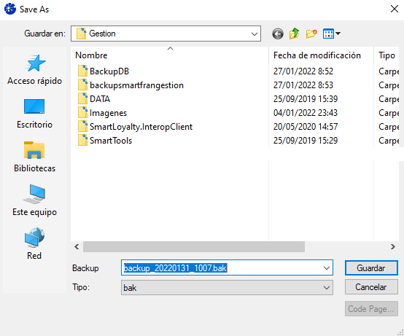The width and height of the screenshot is (404, 336).
Task: Open Acceso rápido in sidebar
Action: point(34,70)
